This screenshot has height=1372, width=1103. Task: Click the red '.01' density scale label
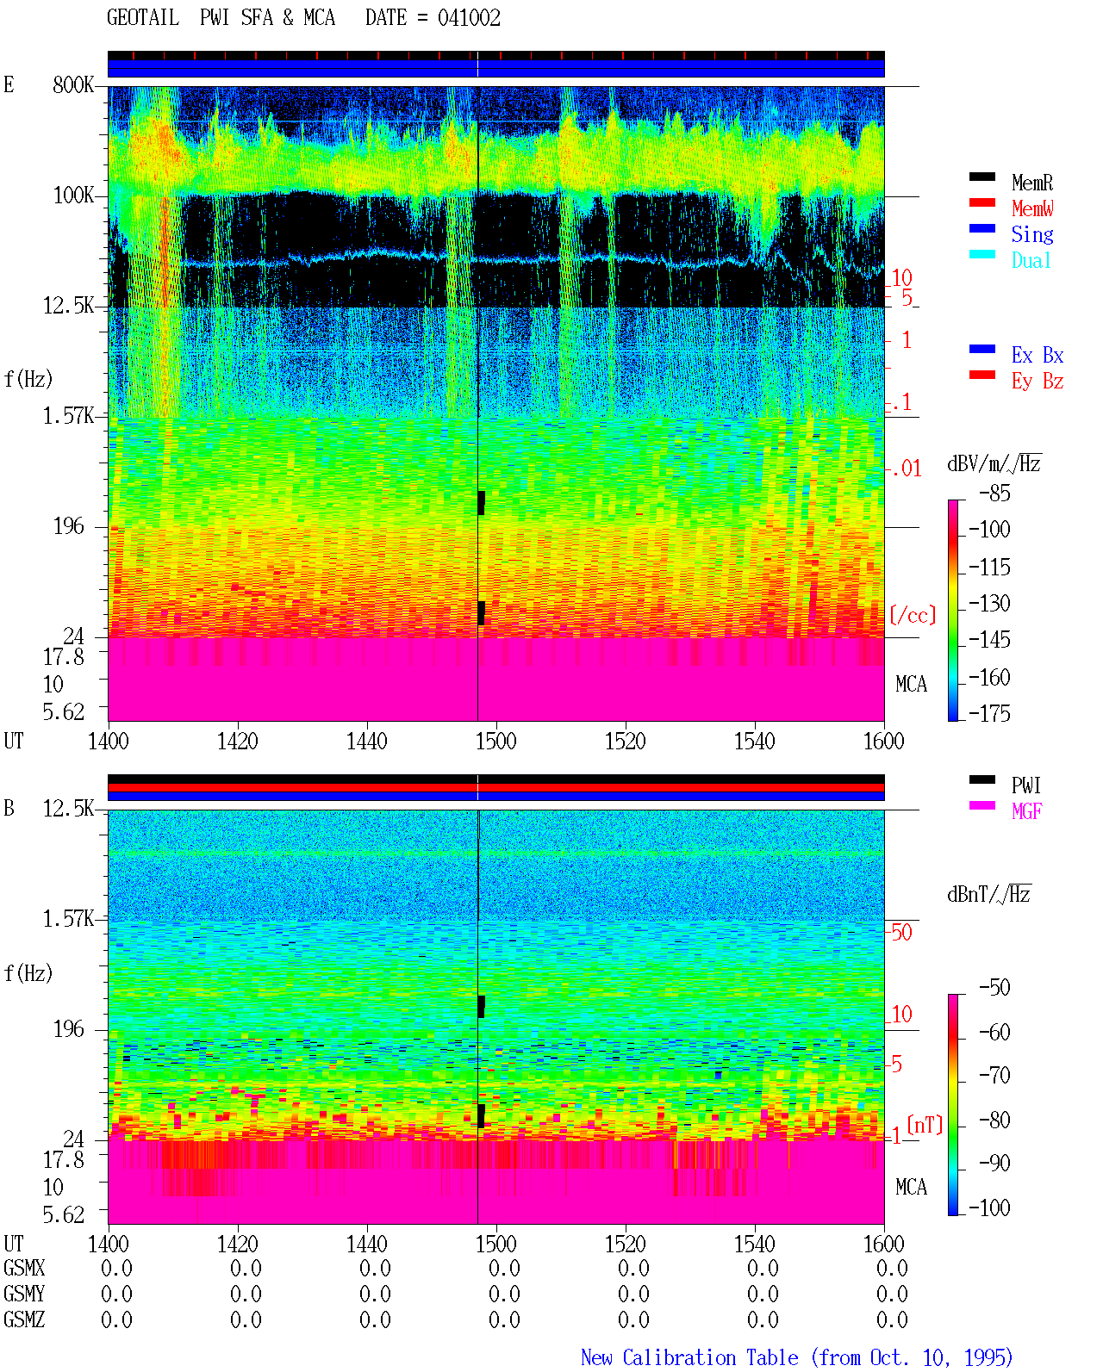[x=907, y=469]
